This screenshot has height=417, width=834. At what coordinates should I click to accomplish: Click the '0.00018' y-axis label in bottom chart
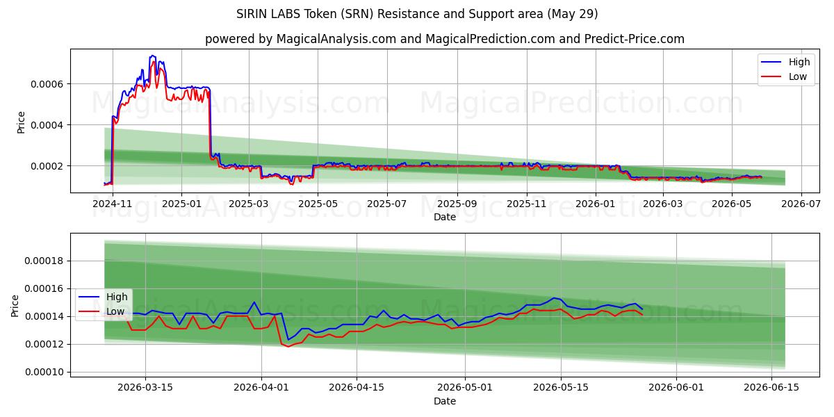(44, 261)
